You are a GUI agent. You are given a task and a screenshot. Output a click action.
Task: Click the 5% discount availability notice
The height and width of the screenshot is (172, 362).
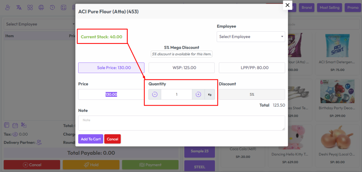181,54
